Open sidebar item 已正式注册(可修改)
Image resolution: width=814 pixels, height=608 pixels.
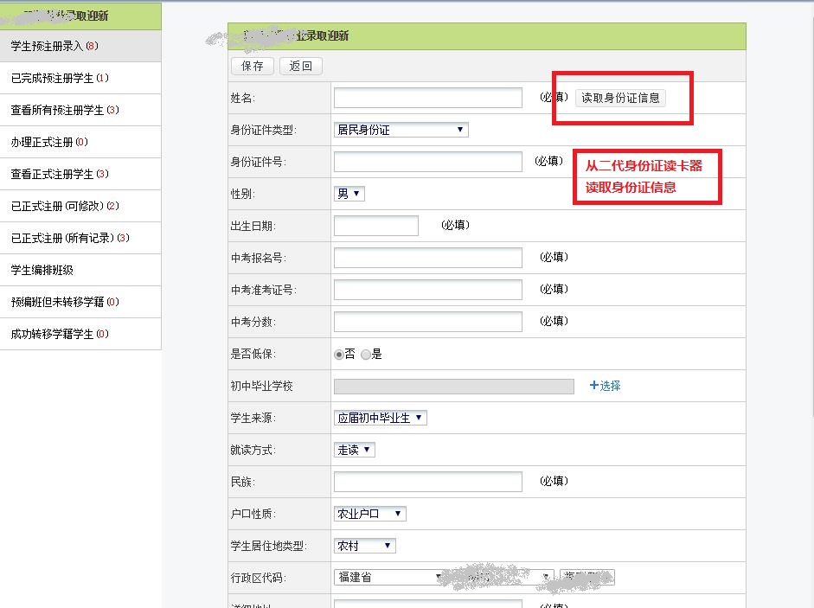click(x=80, y=206)
